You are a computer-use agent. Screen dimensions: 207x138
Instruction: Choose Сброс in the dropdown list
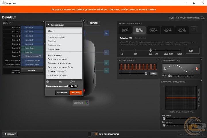point(64,31)
